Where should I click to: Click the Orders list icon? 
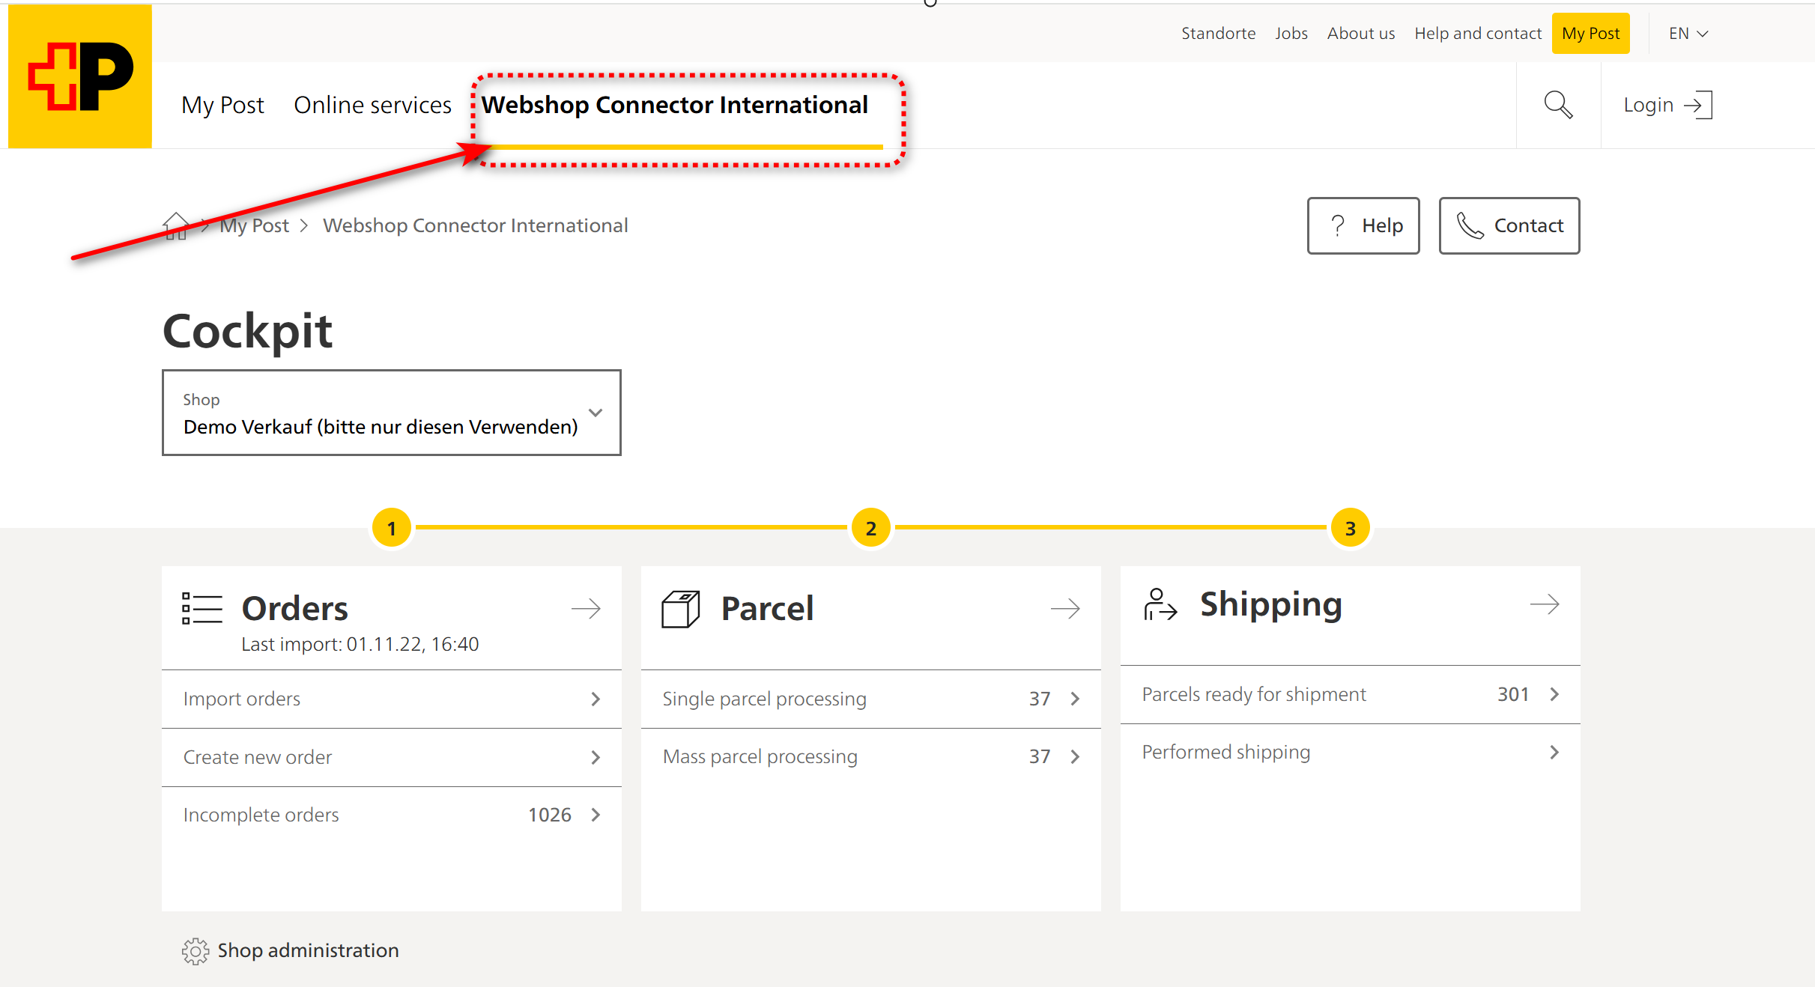click(x=202, y=608)
